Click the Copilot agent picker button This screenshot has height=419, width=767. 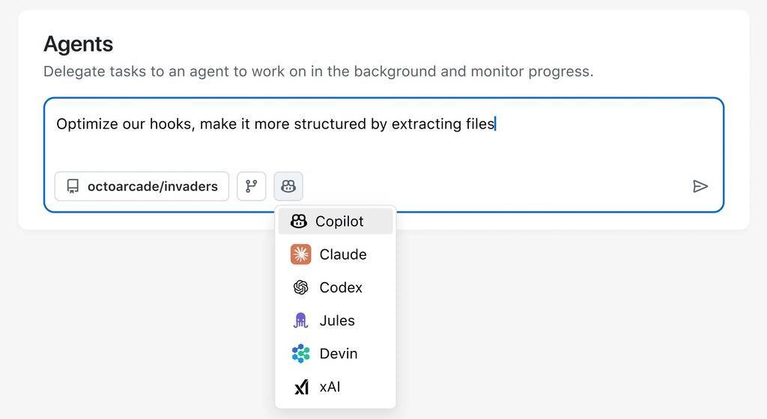[x=288, y=186]
